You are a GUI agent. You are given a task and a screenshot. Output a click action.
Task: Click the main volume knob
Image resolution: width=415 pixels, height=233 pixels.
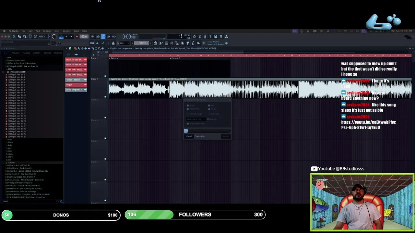[54, 37]
